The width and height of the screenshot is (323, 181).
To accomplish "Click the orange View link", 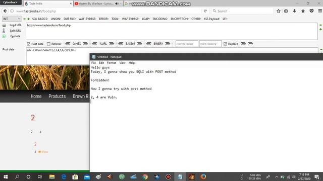I will (43, 152).
